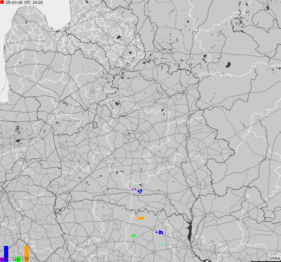Click the cyan legend line labeled 1
This screenshot has width=281, height=262.
(x=14, y=262)
